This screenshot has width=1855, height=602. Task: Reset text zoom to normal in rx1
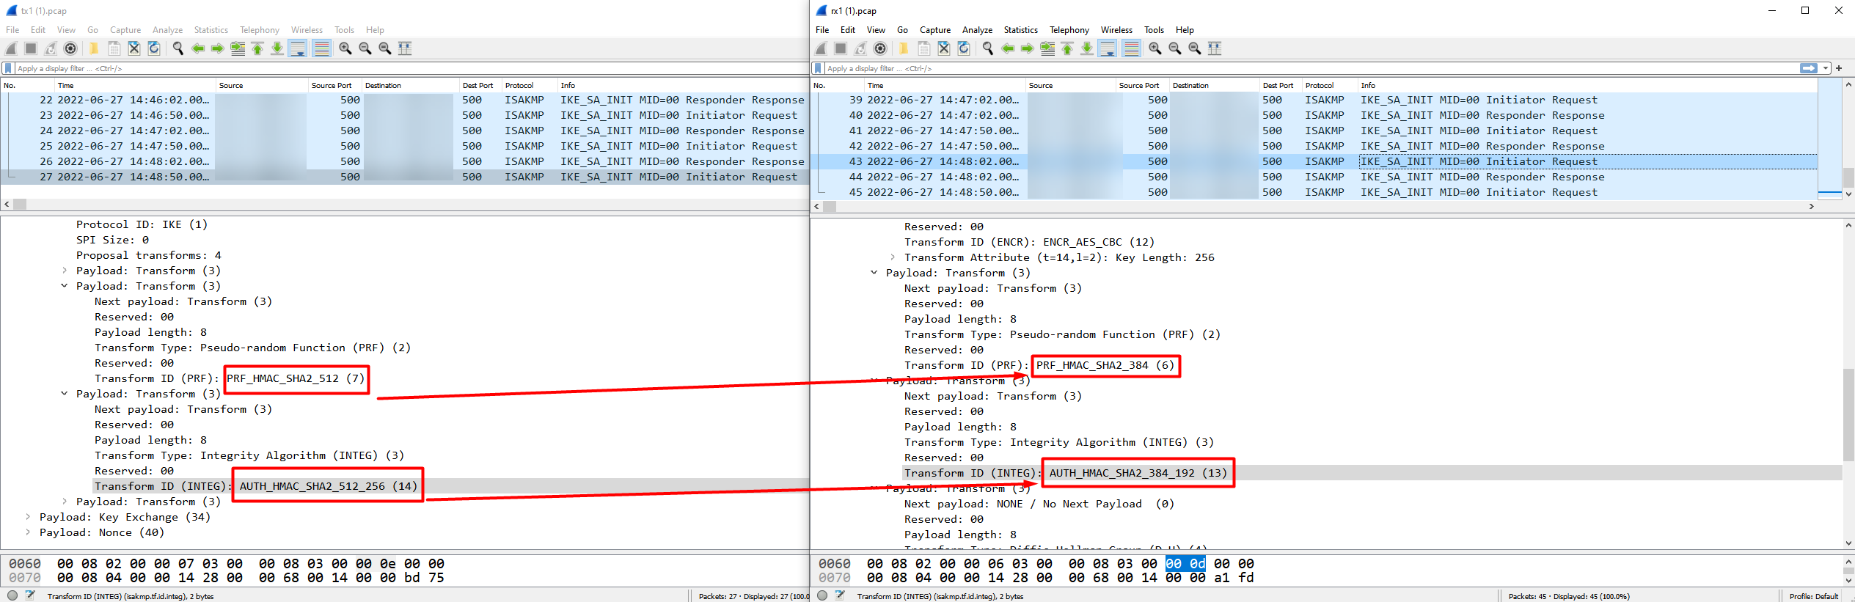point(1195,48)
